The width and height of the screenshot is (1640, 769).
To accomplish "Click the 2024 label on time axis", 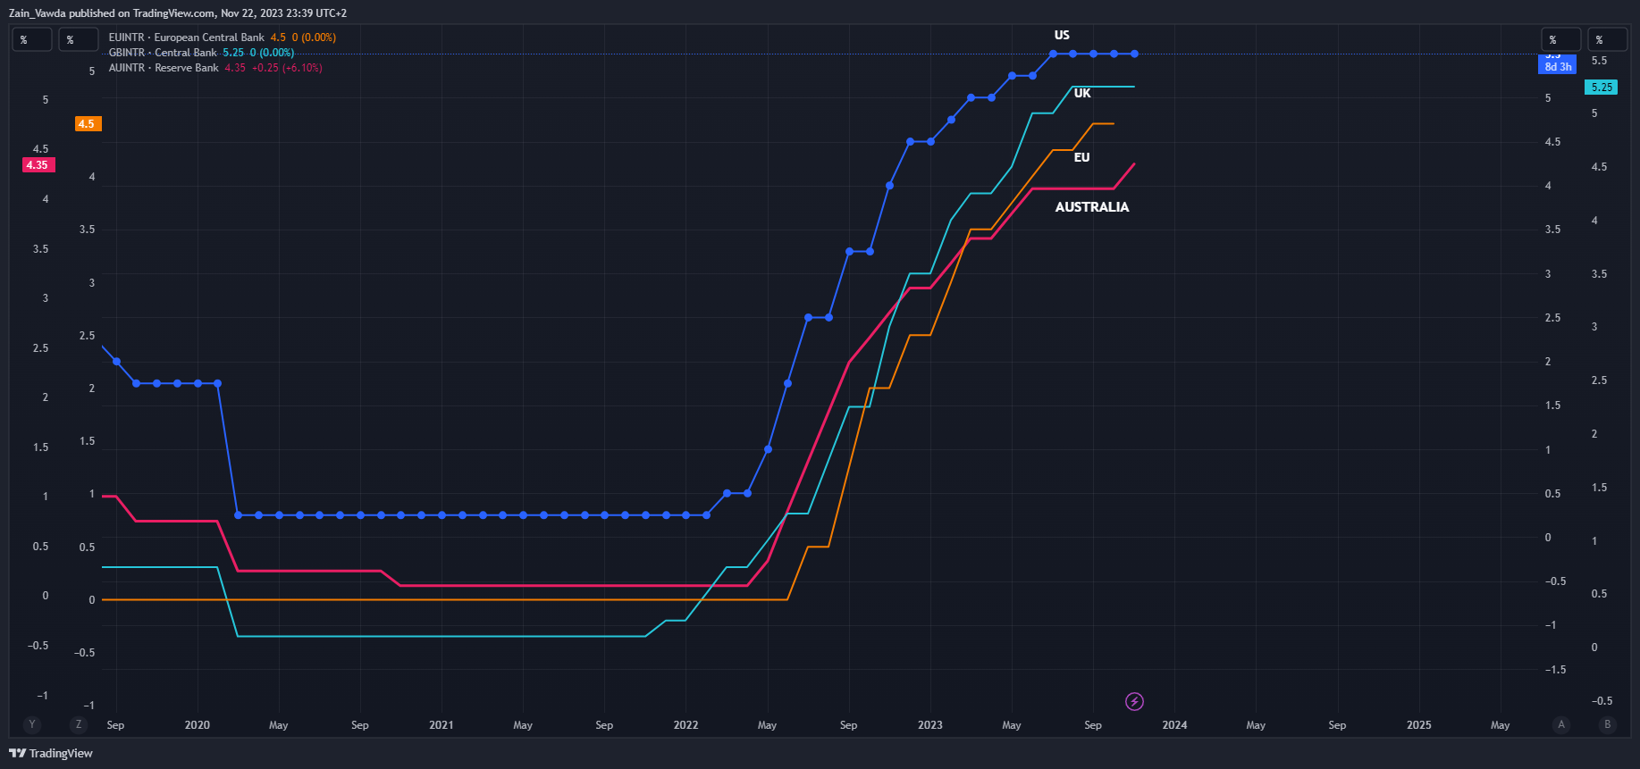I will pos(1174,725).
